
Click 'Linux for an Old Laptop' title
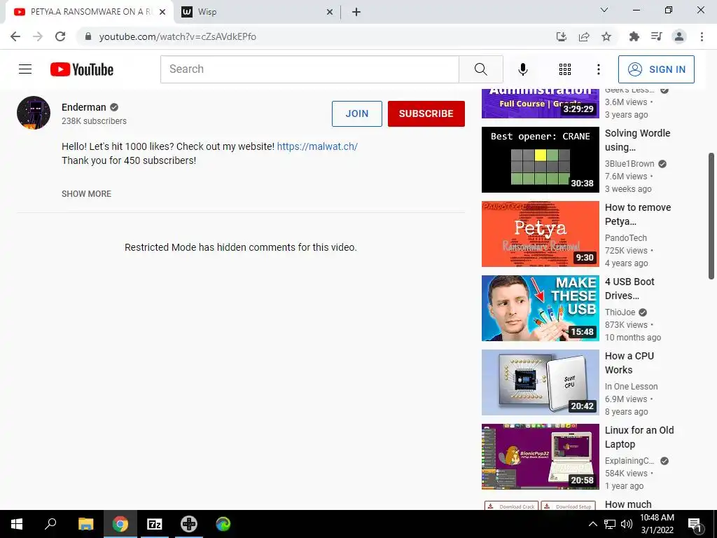[x=639, y=437]
